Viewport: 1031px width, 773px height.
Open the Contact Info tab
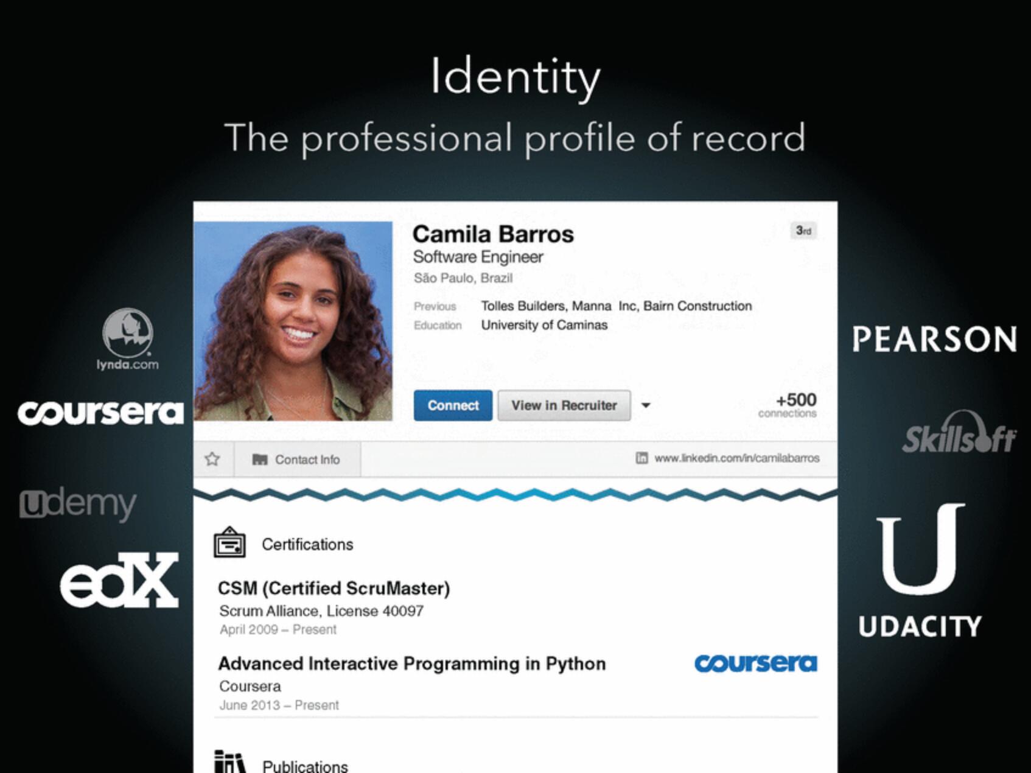point(297,460)
